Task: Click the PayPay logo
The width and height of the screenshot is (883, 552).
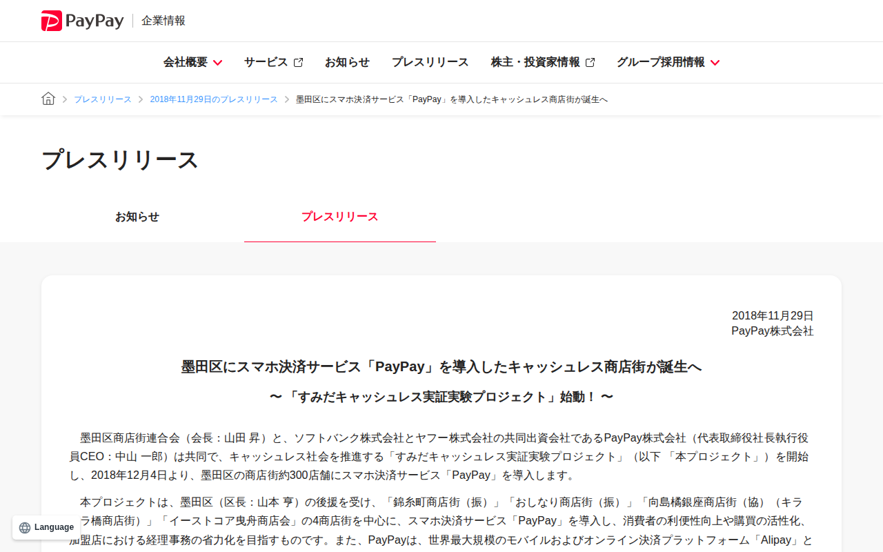Action: [82, 21]
